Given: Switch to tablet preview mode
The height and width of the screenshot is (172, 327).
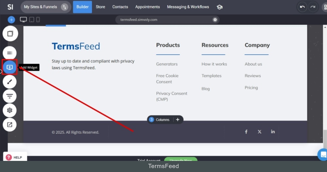Looking at the screenshot, I should (x=32, y=20).
